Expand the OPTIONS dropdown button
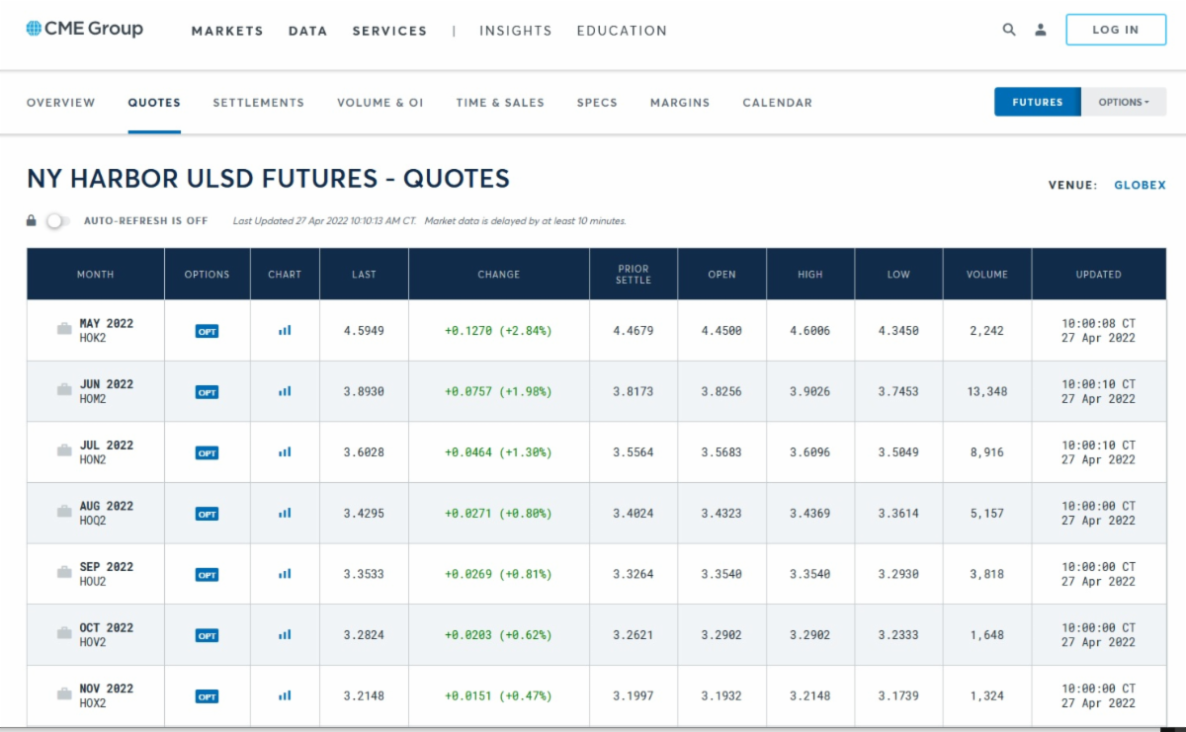This screenshot has width=1186, height=732. [x=1124, y=102]
